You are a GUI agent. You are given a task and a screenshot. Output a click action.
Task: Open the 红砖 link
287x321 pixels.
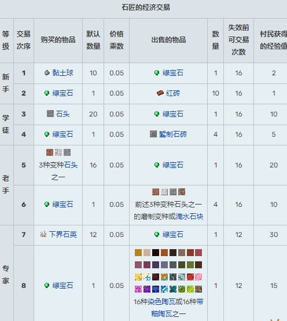pyautogui.click(x=173, y=93)
